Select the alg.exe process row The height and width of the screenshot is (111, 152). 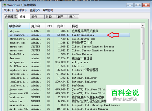point(69,31)
